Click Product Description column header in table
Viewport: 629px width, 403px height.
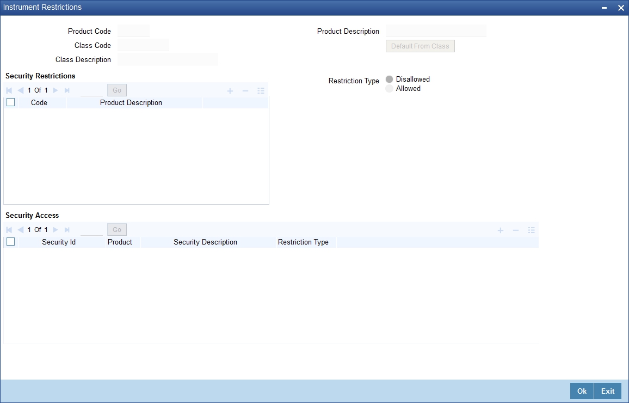131,103
